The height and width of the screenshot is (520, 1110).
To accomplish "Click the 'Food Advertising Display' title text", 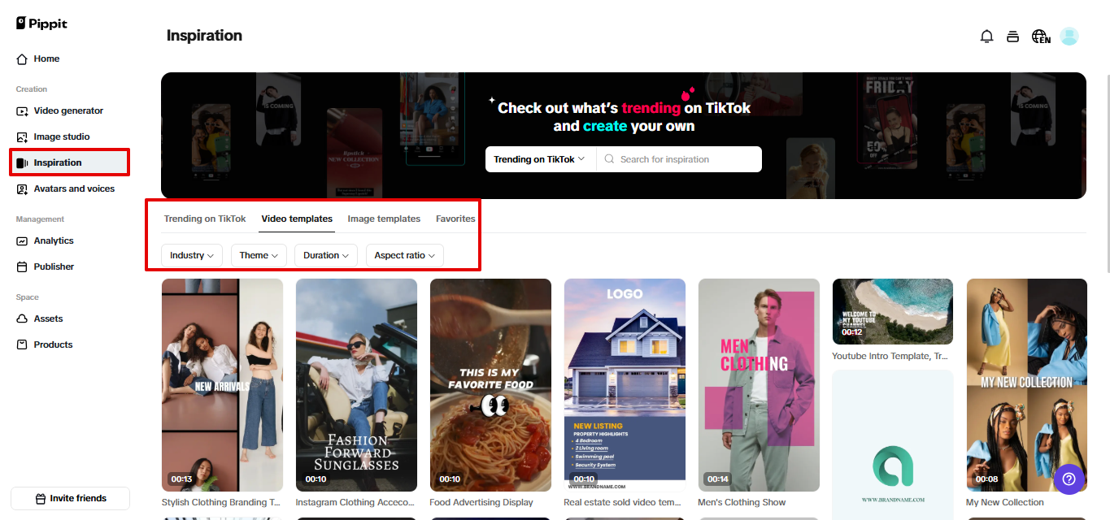I will click(481, 502).
